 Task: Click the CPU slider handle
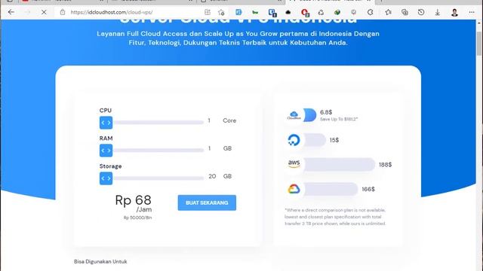click(x=106, y=123)
